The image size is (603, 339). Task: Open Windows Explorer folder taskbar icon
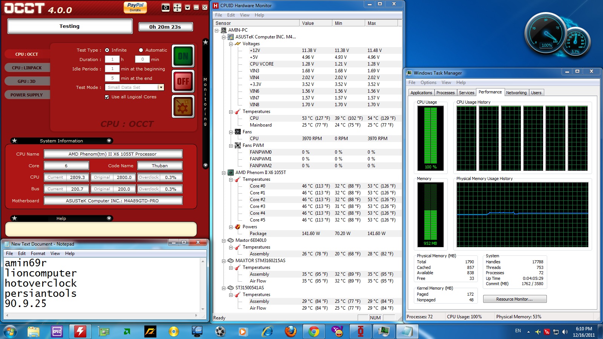click(33, 331)
